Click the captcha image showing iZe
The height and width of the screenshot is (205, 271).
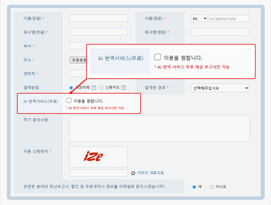98,157
